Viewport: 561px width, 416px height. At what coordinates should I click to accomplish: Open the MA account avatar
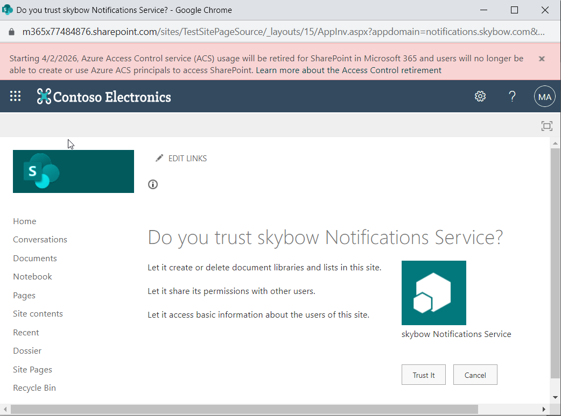coord(544,97)
